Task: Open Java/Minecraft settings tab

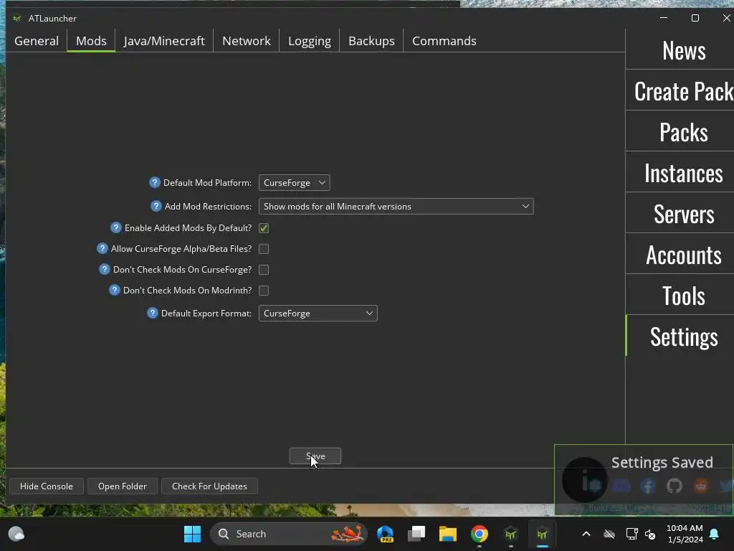Action: [164, 41]
